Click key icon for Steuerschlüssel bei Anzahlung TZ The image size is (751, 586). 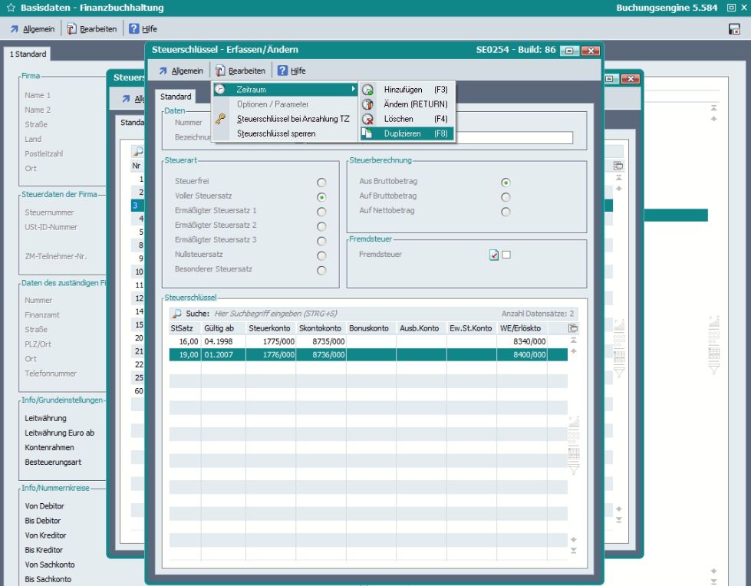point(220,119)
